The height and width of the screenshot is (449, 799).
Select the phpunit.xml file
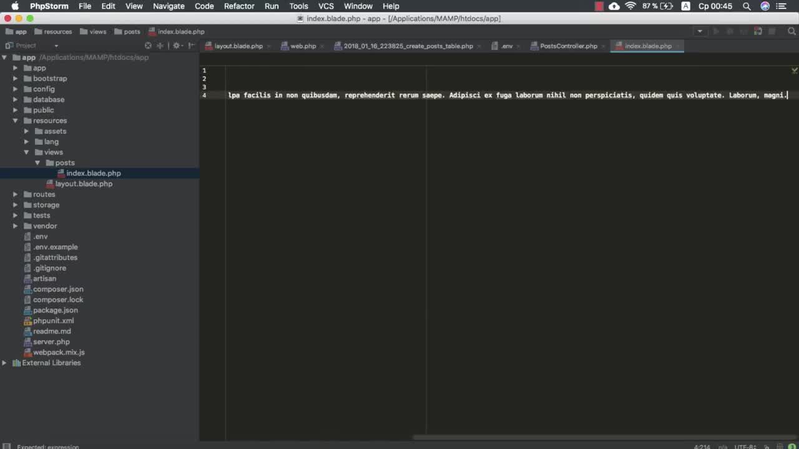tap(53, 321)
